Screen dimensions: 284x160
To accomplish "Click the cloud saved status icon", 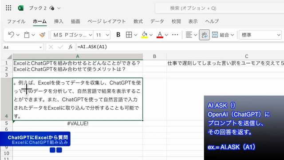I will (52, 8).
